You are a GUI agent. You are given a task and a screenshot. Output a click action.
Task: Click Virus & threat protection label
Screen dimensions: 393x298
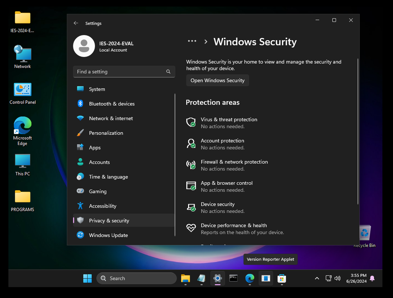click(x=229, y=120)
